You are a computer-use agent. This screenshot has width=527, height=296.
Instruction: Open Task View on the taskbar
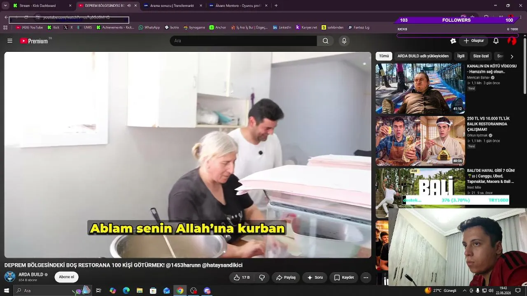click(x=99, y=291)
